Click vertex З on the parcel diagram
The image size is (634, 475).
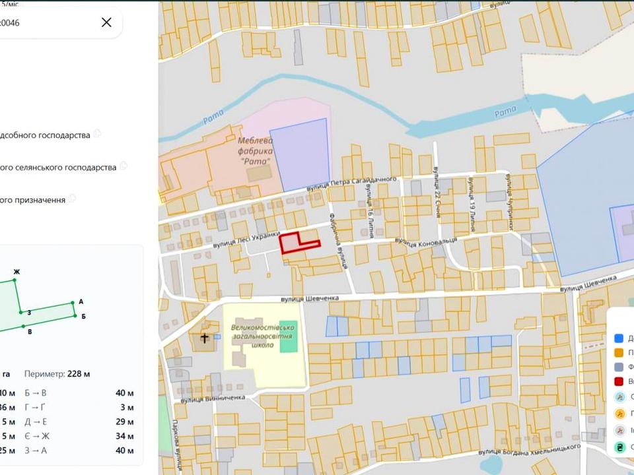(21, 312)
